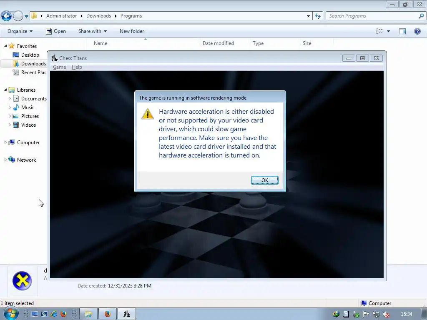Screen dimensions: 427x320
Task: Click the Search Programs field
Action: pos(372,16)
